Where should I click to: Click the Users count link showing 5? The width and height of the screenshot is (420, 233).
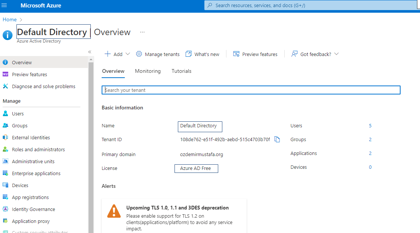[x=370, y=125]
